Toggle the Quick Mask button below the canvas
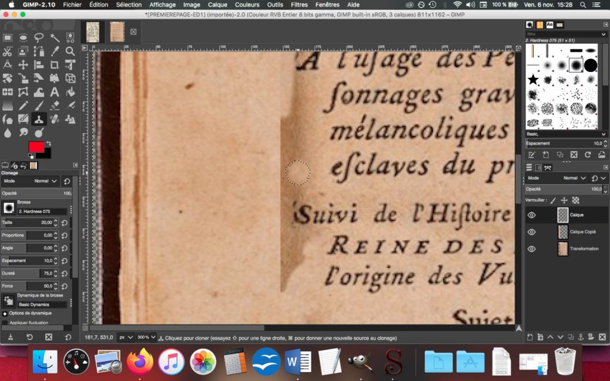This screenshot has width=610, height=381. [85, 328]
